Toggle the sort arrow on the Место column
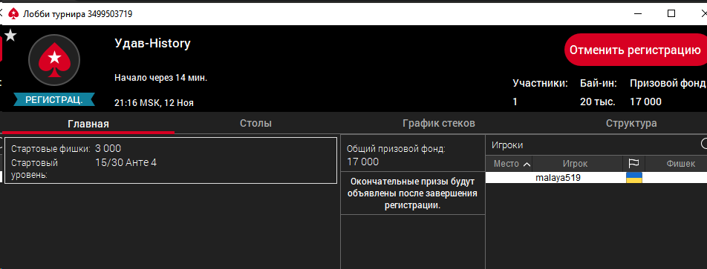The height and width of the screenshot is (269, 707). [x=527, y=165]
